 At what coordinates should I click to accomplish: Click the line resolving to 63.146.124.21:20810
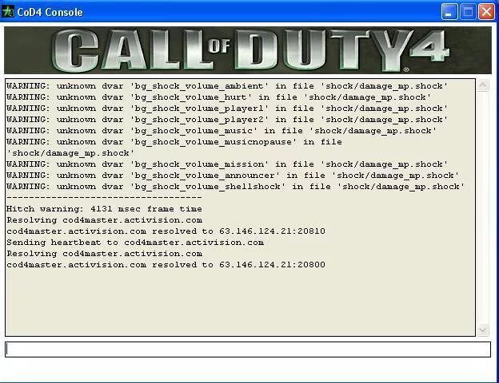pyautogui.click(x=166, y=231)
